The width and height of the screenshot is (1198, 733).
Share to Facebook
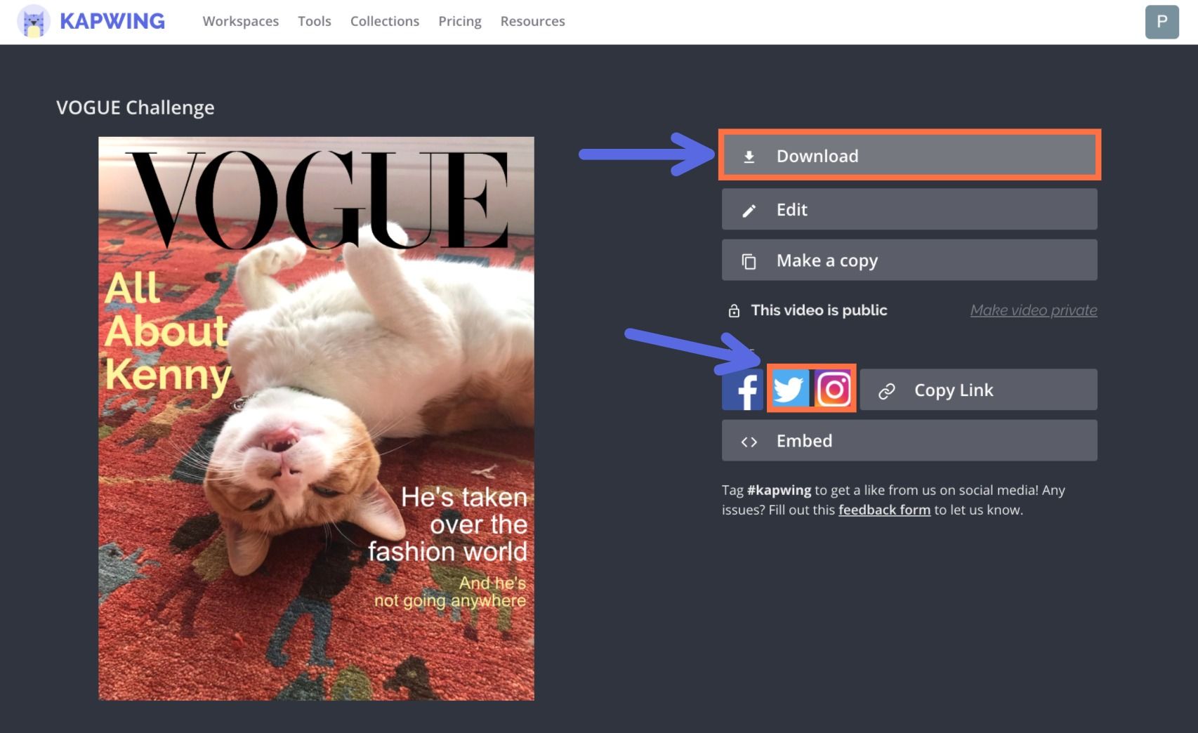pos(743,390)
